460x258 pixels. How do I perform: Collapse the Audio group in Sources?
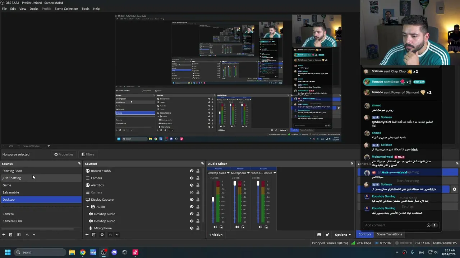88,207
